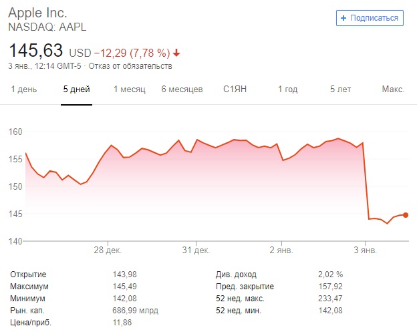Click the Apple Inc. company title
417x336 pixels.
pos(37,13)
